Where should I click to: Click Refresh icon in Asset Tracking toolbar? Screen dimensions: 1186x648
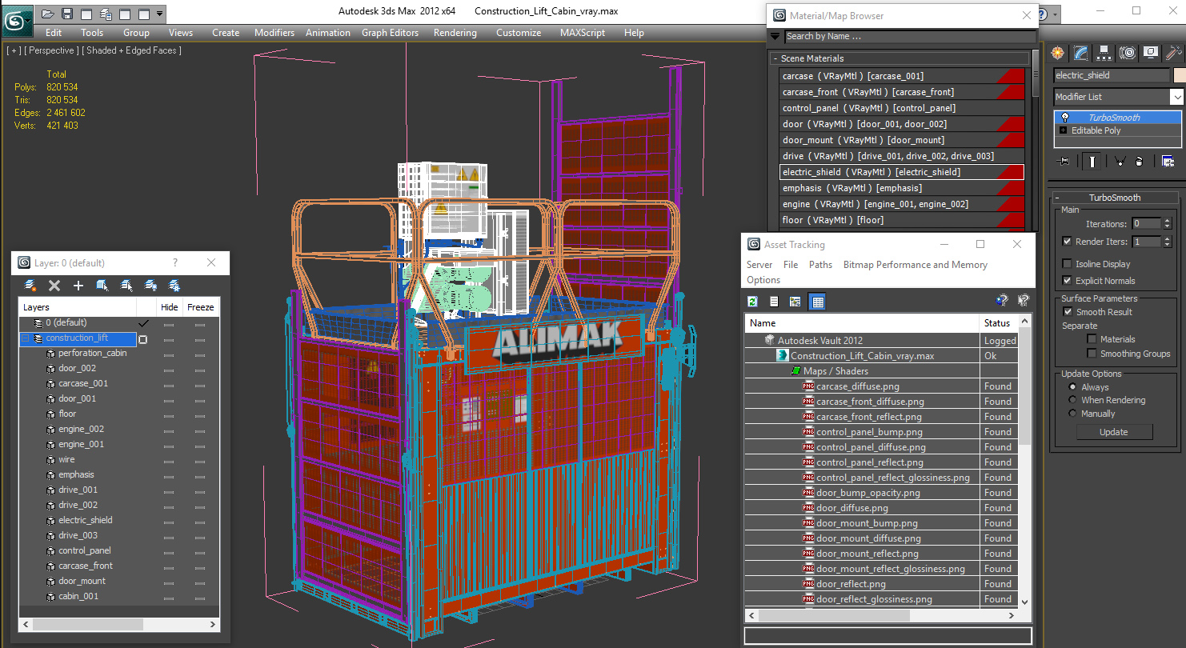coord(752,302)
